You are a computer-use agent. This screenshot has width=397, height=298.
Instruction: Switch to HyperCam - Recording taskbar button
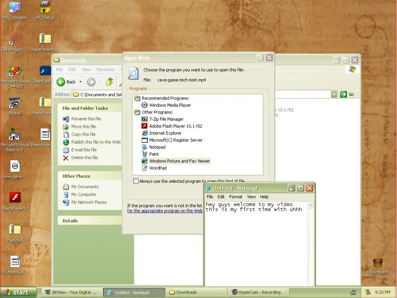point(258,292)
